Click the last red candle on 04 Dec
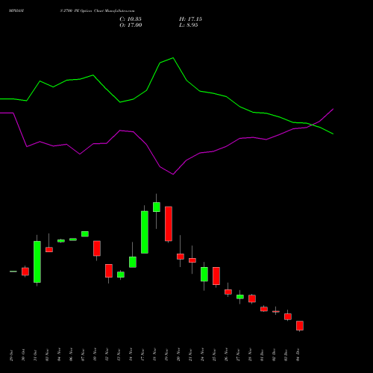This screenshot has height=373, width=373. 300,325
